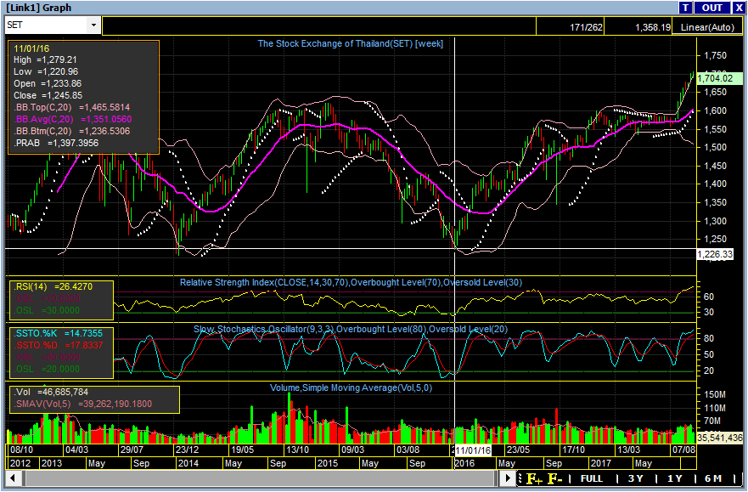Switch chart to 3Y range
This screenshot has height=492, width=748.
(x=635, y=479)
